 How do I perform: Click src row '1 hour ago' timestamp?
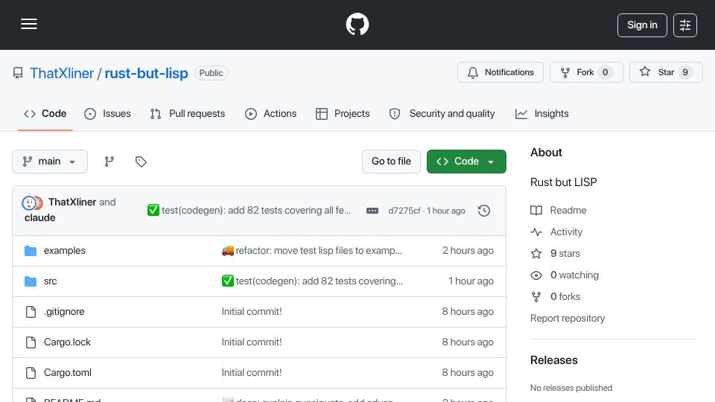471,281
